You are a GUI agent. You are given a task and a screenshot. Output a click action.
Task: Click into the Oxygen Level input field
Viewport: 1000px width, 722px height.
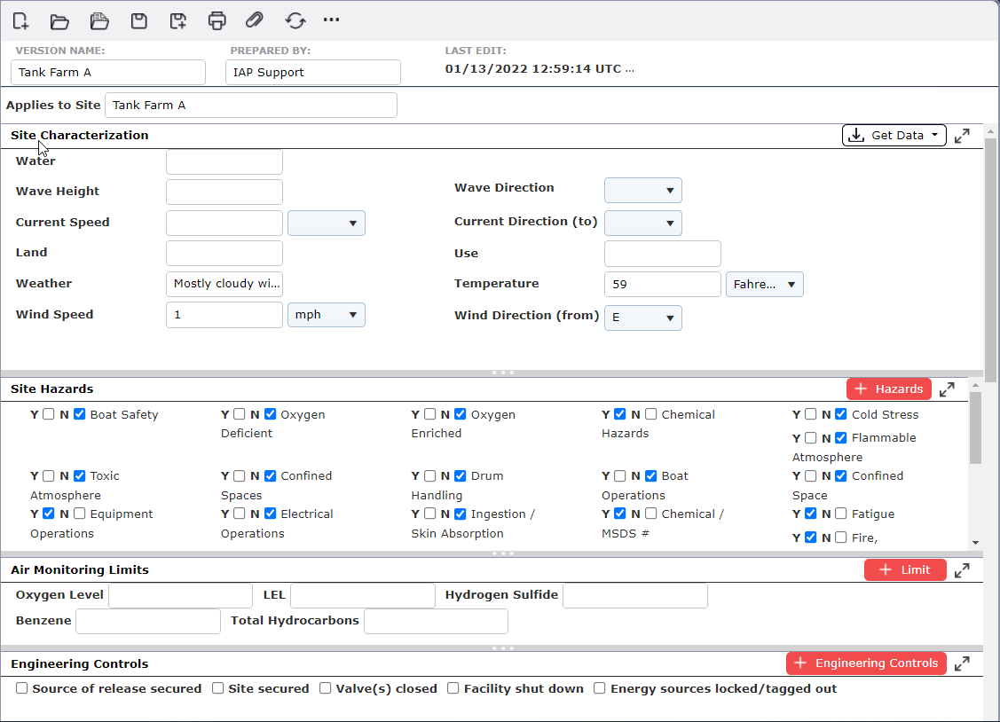pyautogui.click(x=180, y=595)
